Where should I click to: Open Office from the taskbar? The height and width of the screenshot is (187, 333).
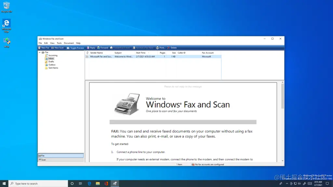point(106,184)
